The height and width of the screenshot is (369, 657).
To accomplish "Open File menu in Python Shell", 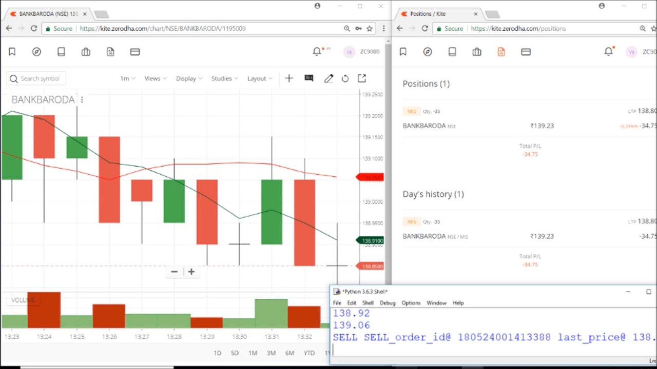I will [337, 303].
